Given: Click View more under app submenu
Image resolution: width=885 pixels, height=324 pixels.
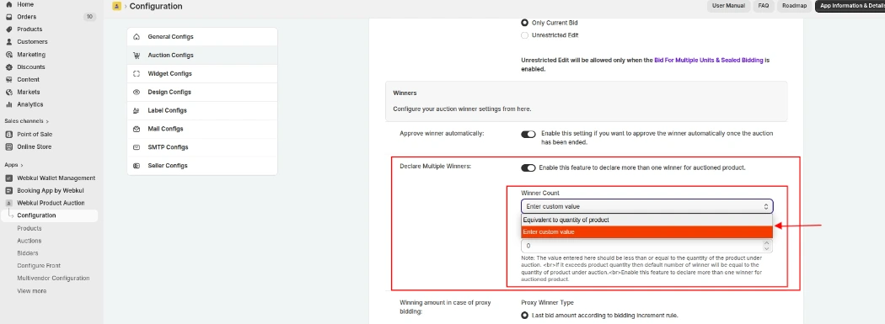Looking at the screenshot, I should click(x=32, y=290).
